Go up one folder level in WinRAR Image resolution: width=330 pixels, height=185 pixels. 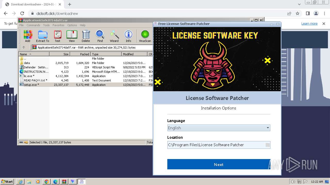point(24,47)
